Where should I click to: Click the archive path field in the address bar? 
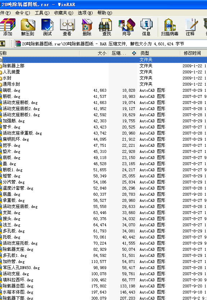click(111, 44)
